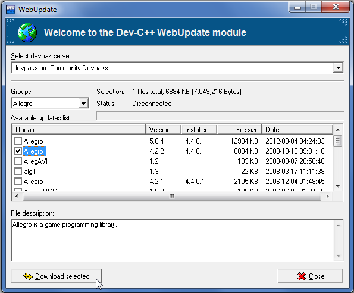The width and height of the screenshot is (354, 293).
Task: Click the globe icon in the banner
Action: pyautogui.click(x=27, y=33)
